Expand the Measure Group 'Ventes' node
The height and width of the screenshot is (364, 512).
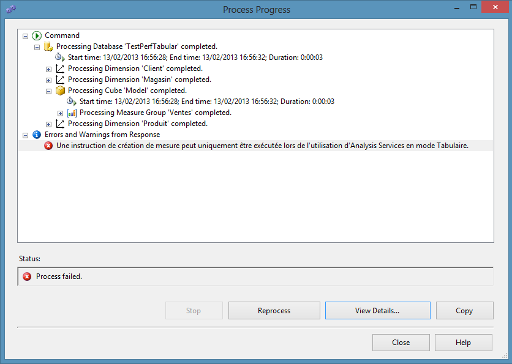click(x=61, y=113)
